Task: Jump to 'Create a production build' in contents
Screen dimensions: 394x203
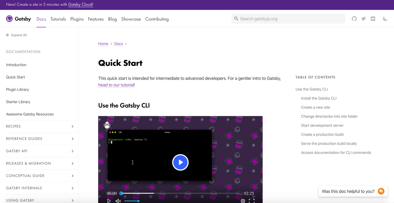Action: point(322,134)
